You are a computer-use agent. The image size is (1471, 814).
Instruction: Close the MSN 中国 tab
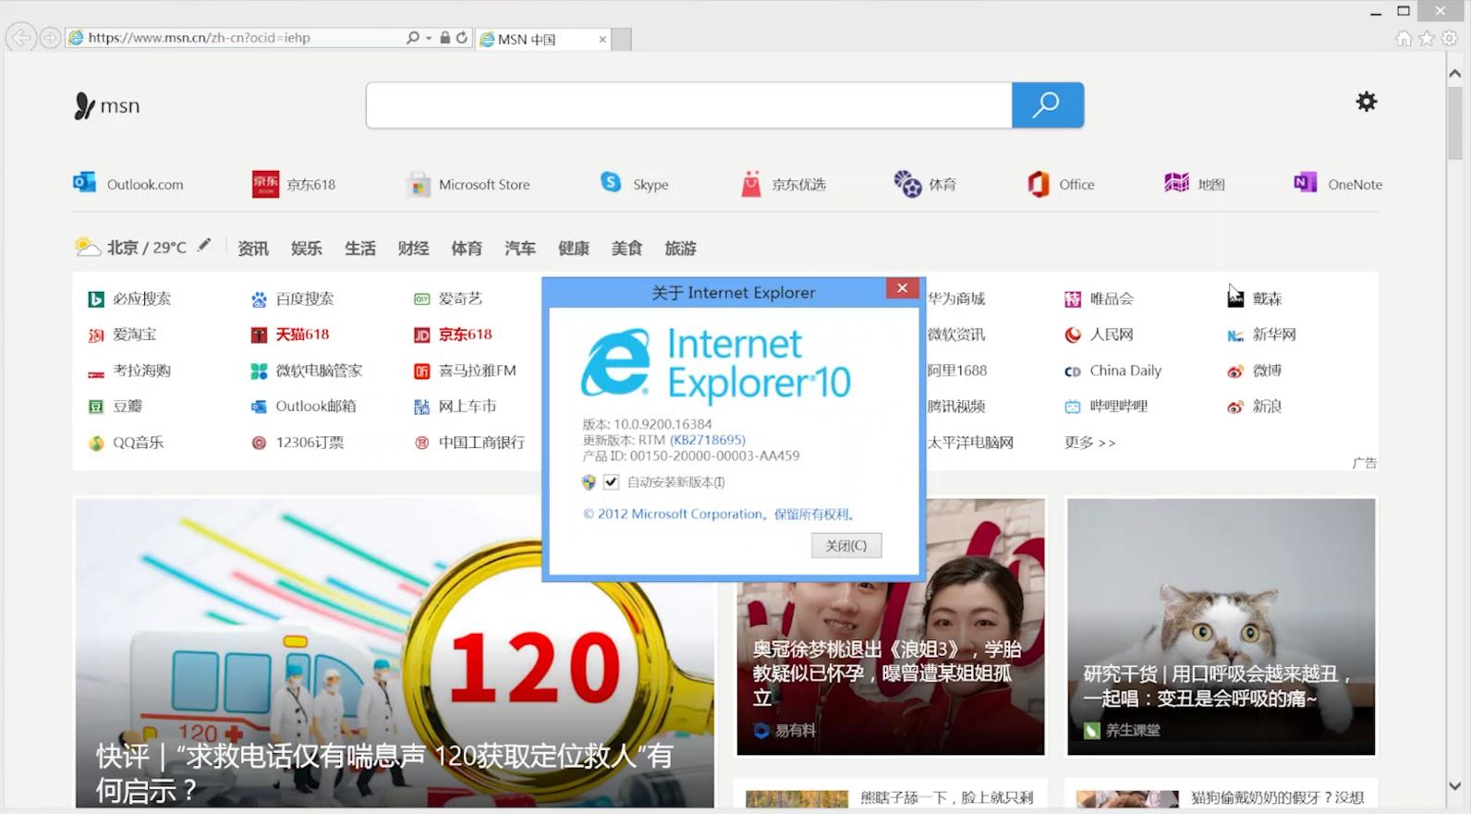[x=602, y=39]
